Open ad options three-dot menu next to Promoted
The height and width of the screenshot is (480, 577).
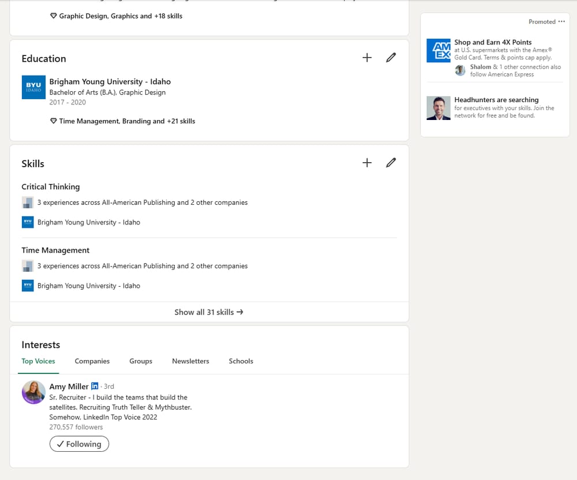(x=561, y=21)
